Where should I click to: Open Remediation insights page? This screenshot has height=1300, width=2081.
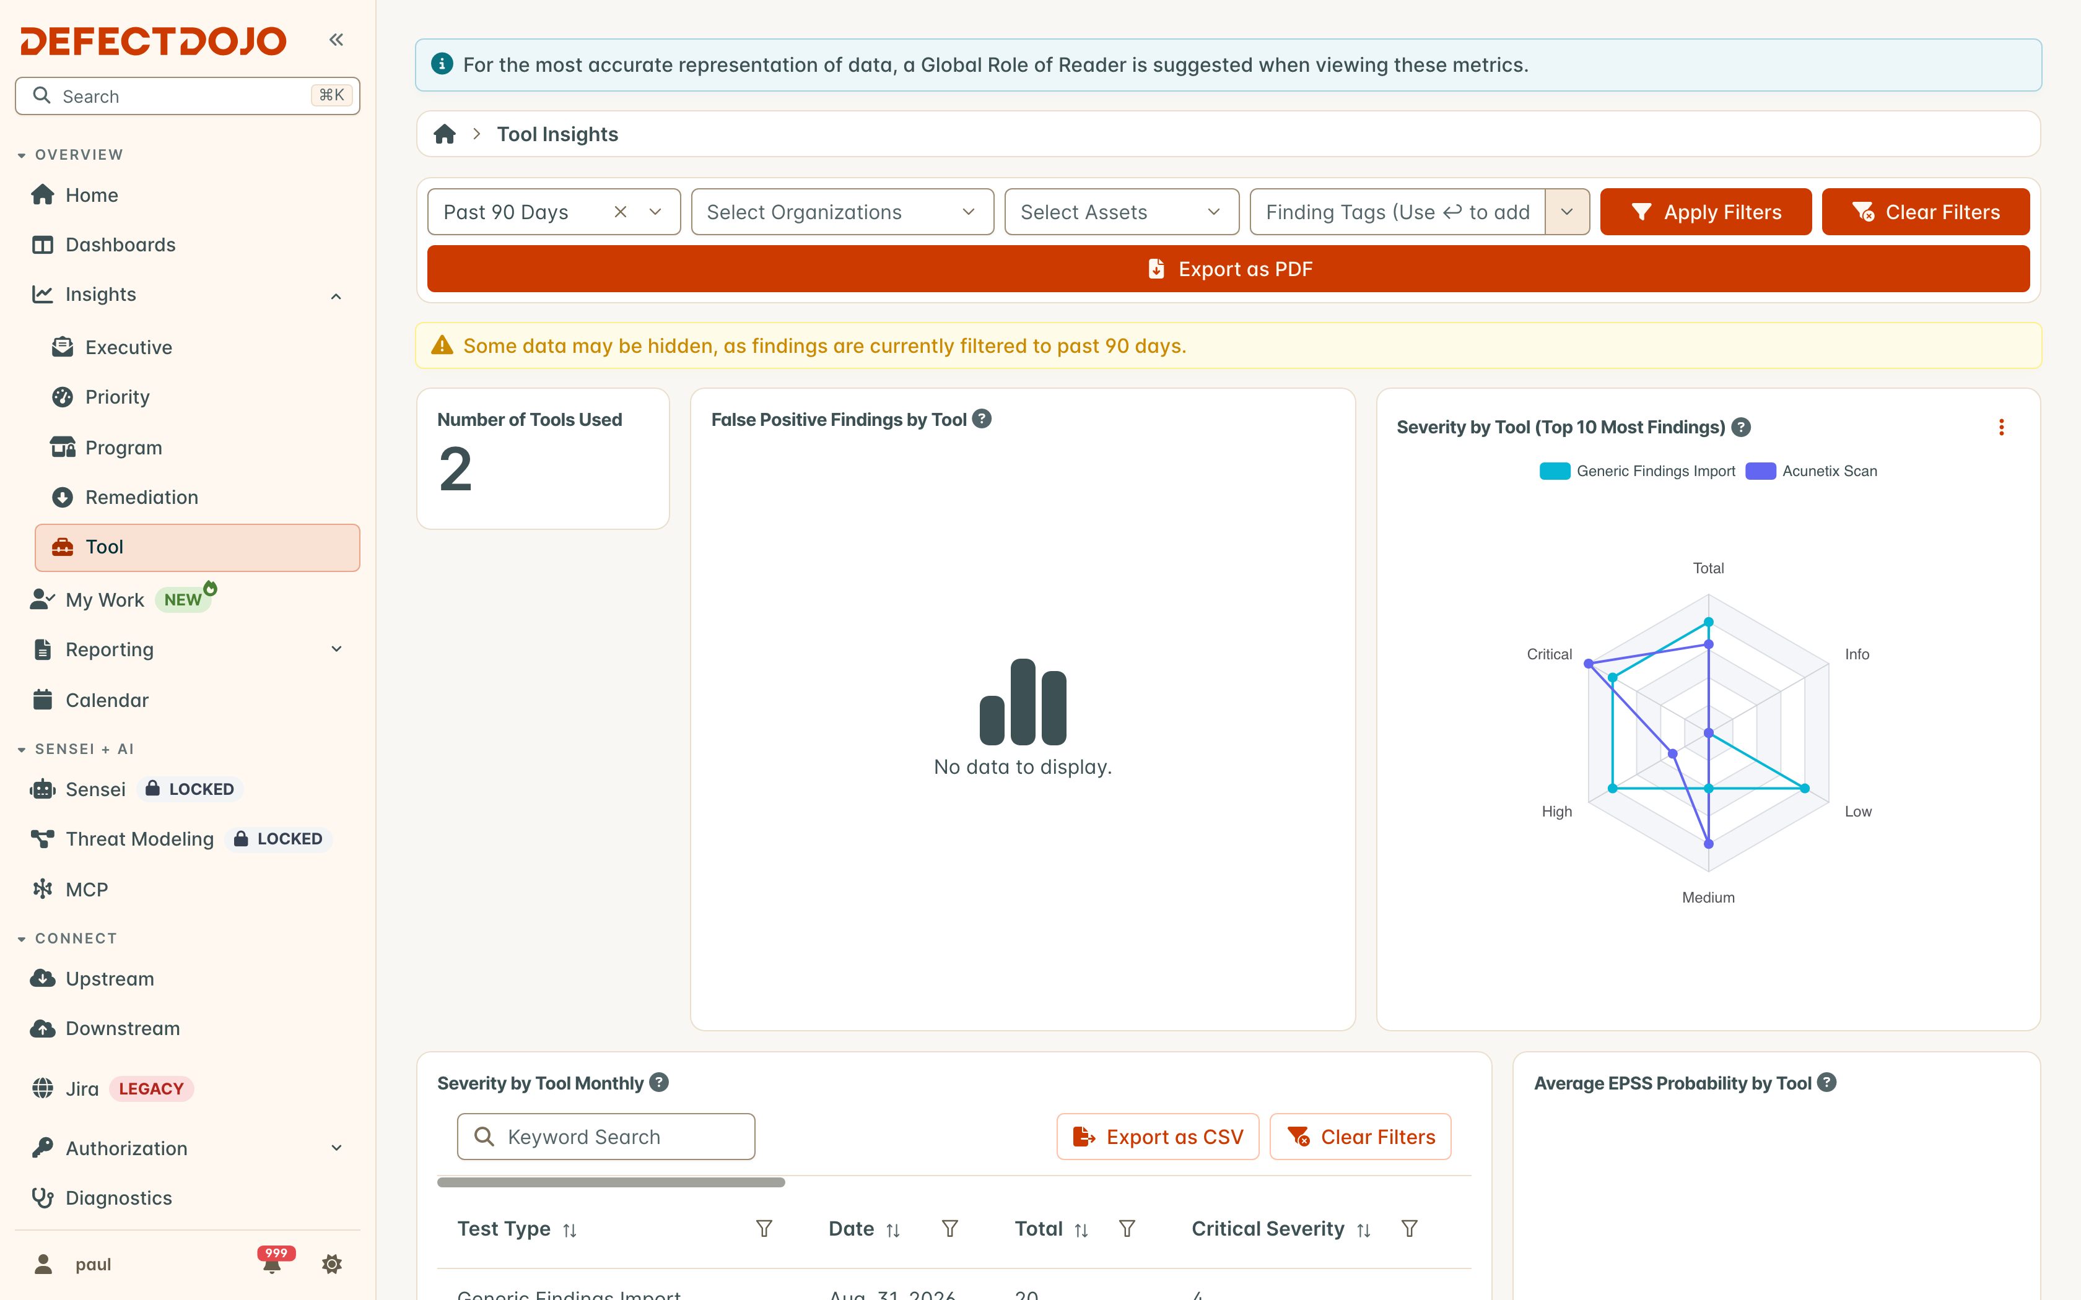pyautogui.click(x=197, y=497)
